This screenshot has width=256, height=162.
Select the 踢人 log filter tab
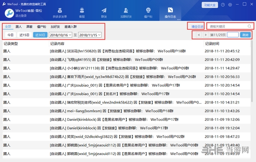click(19, 27)
